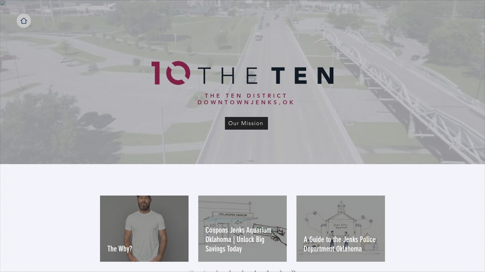This screenshot has width=485, height=272.
Task: Open The Why? post thumbnail image
Action: [x=144, y=228]
